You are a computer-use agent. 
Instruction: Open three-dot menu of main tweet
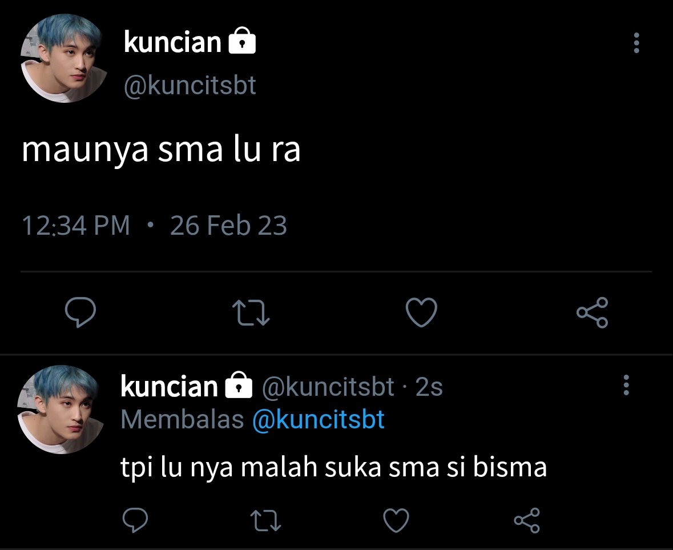click(x=636, y=43)
